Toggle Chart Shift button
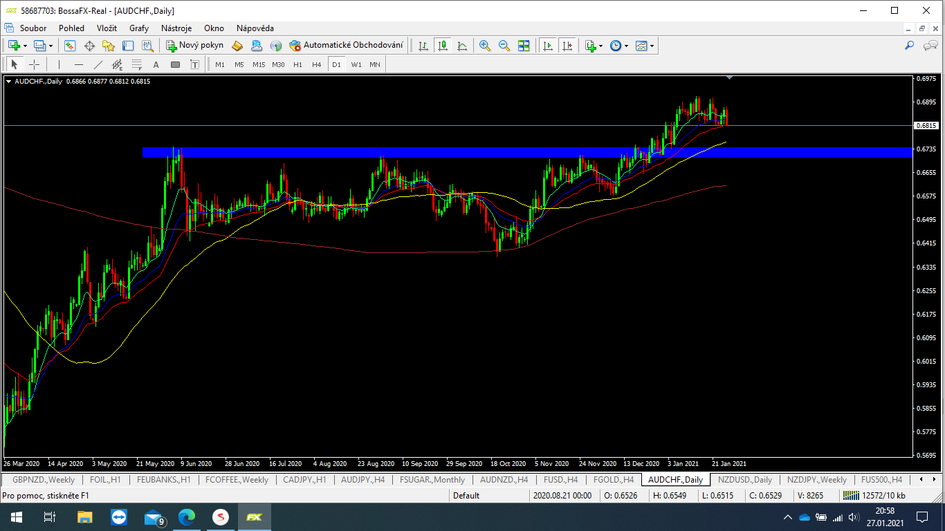 coord(567,46)
